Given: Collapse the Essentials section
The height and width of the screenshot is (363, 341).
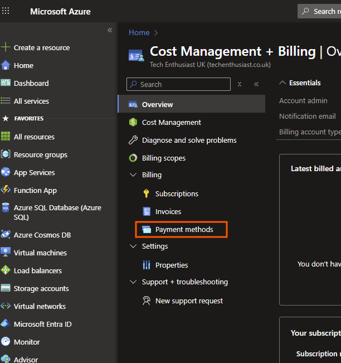Looking at the screenshot, I should pos(282,83).
